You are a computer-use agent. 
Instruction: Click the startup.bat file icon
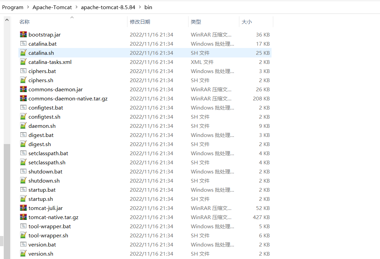23,190
